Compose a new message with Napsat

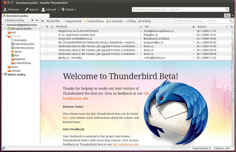click(32, 9)
